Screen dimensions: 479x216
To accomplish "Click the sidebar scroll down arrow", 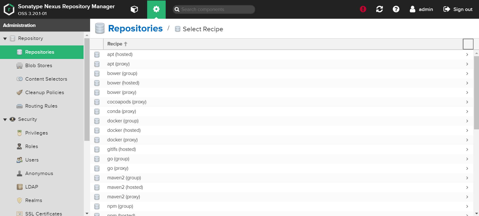I will (x=87, y=214).
